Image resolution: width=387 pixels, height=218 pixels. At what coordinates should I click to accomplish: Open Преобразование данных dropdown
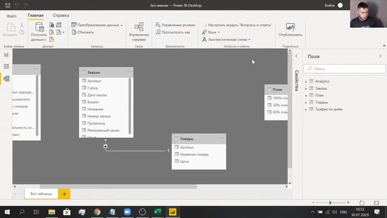point(97,25)
